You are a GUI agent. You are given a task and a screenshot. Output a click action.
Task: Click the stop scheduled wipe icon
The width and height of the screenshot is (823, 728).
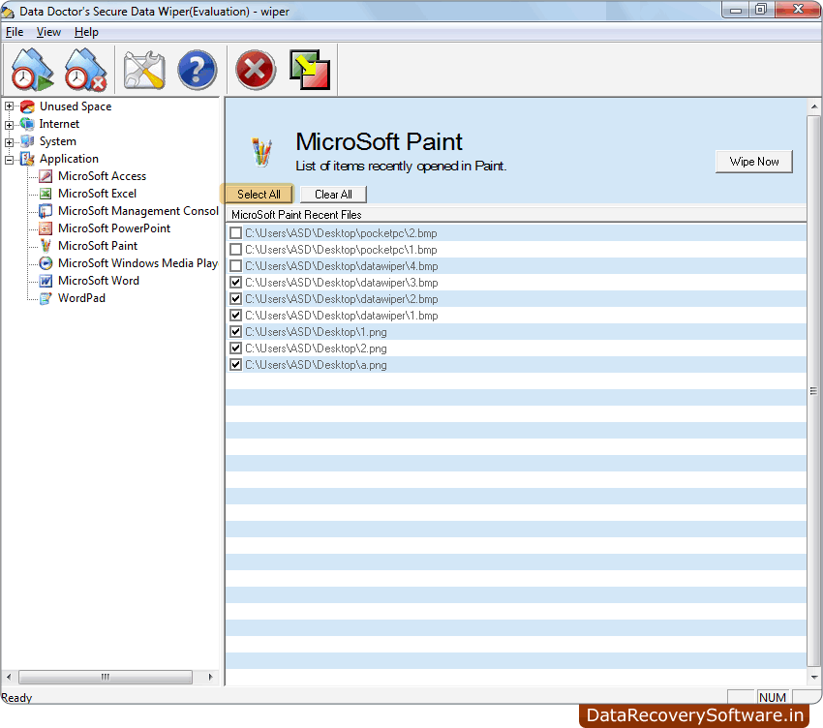point(85,70)
